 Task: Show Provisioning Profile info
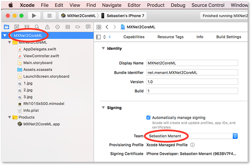[192, 145]
